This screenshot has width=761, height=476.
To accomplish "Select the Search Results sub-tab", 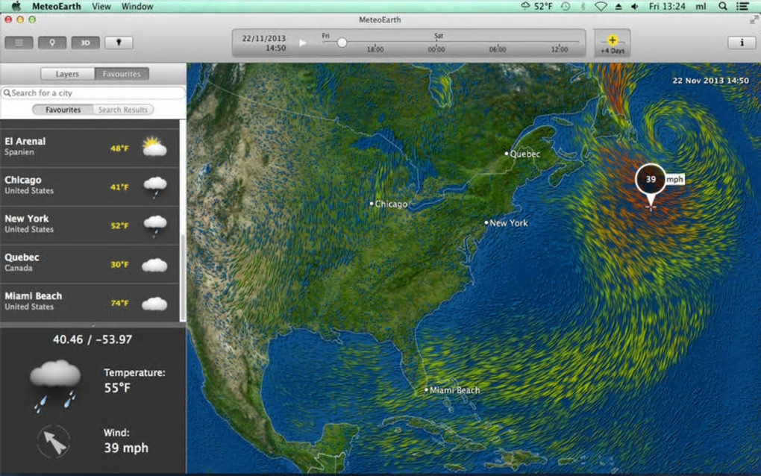I will 123,110.
